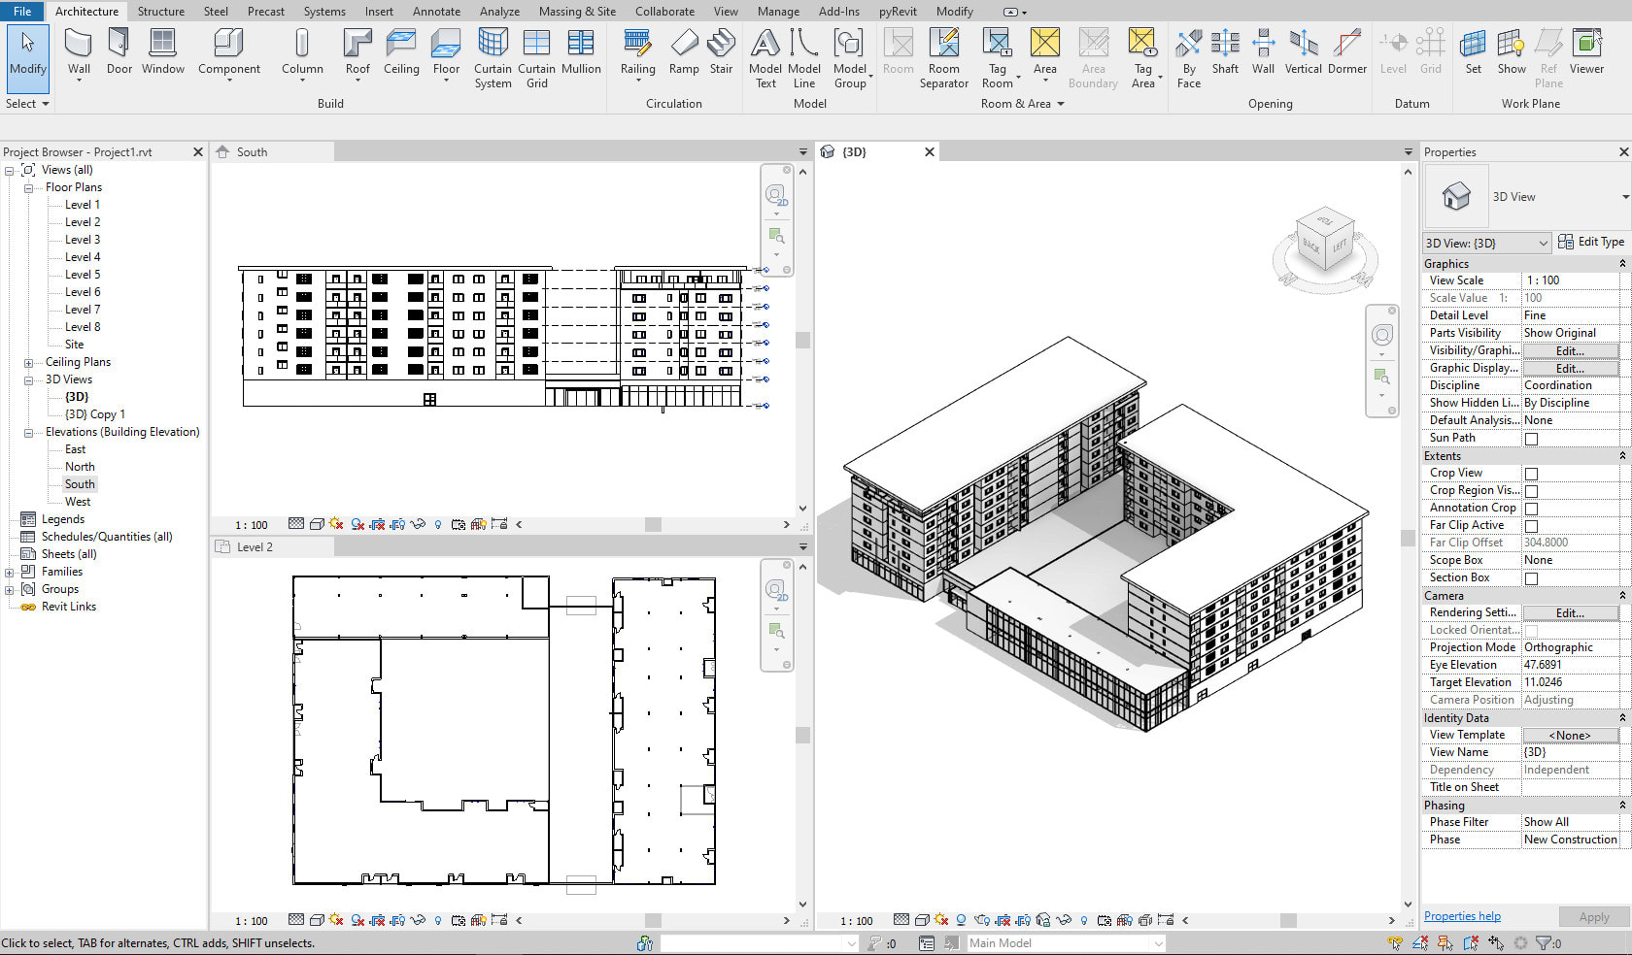Click the Edit Type button
The height and width of the screenshot is (955, 1632).
(x=1591, y=242)
